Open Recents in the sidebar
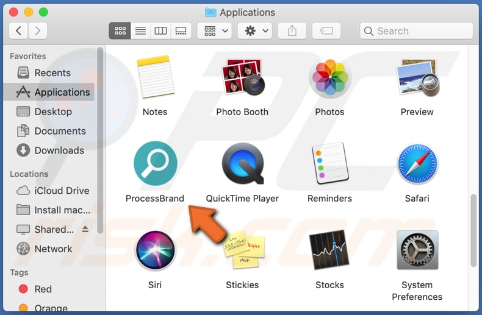The height and width of the screenshot is (315, 482). (49, 73)
